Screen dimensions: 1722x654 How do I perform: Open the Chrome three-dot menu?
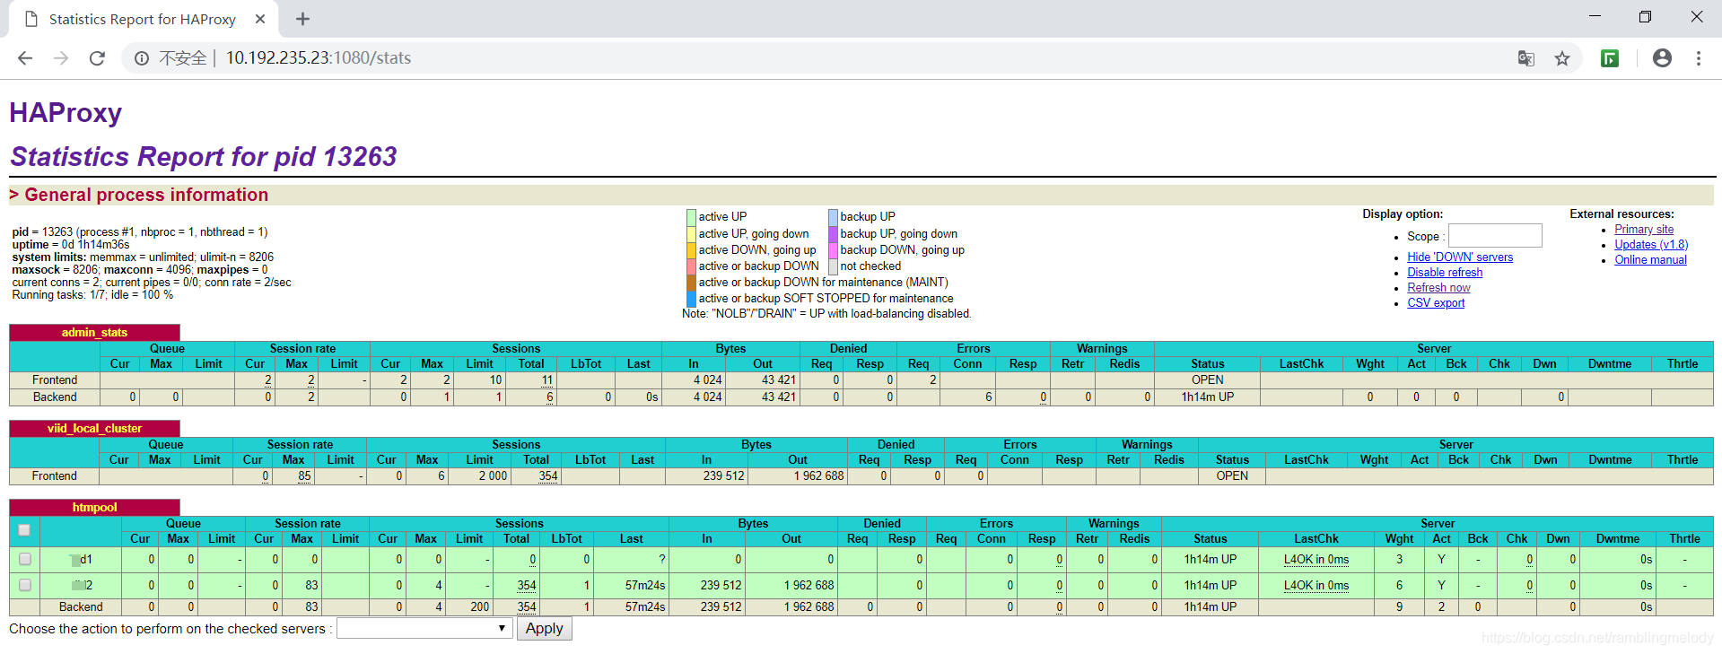pos(1699,58)
